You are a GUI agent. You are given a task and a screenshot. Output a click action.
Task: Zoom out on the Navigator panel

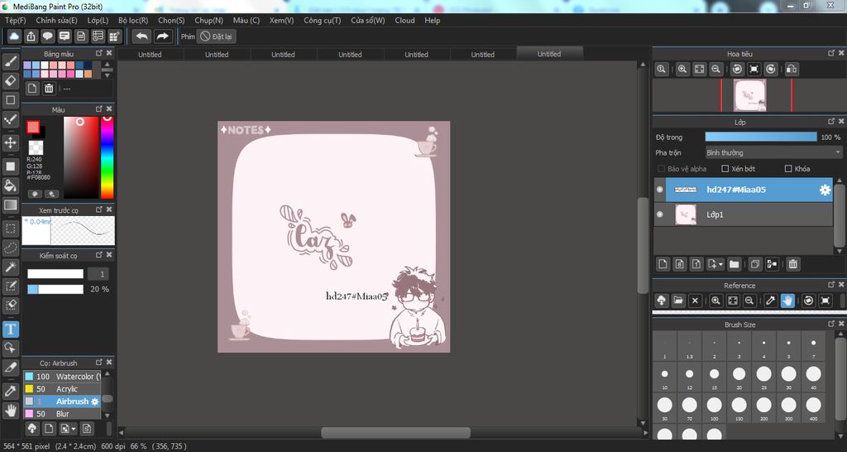(715, 70)
